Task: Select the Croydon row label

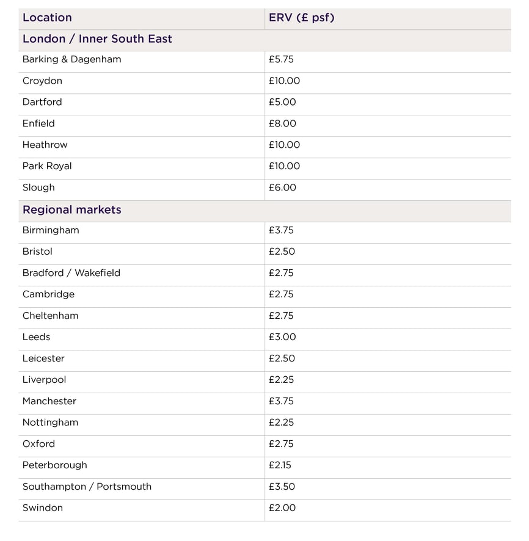Action: coord(42,81)
